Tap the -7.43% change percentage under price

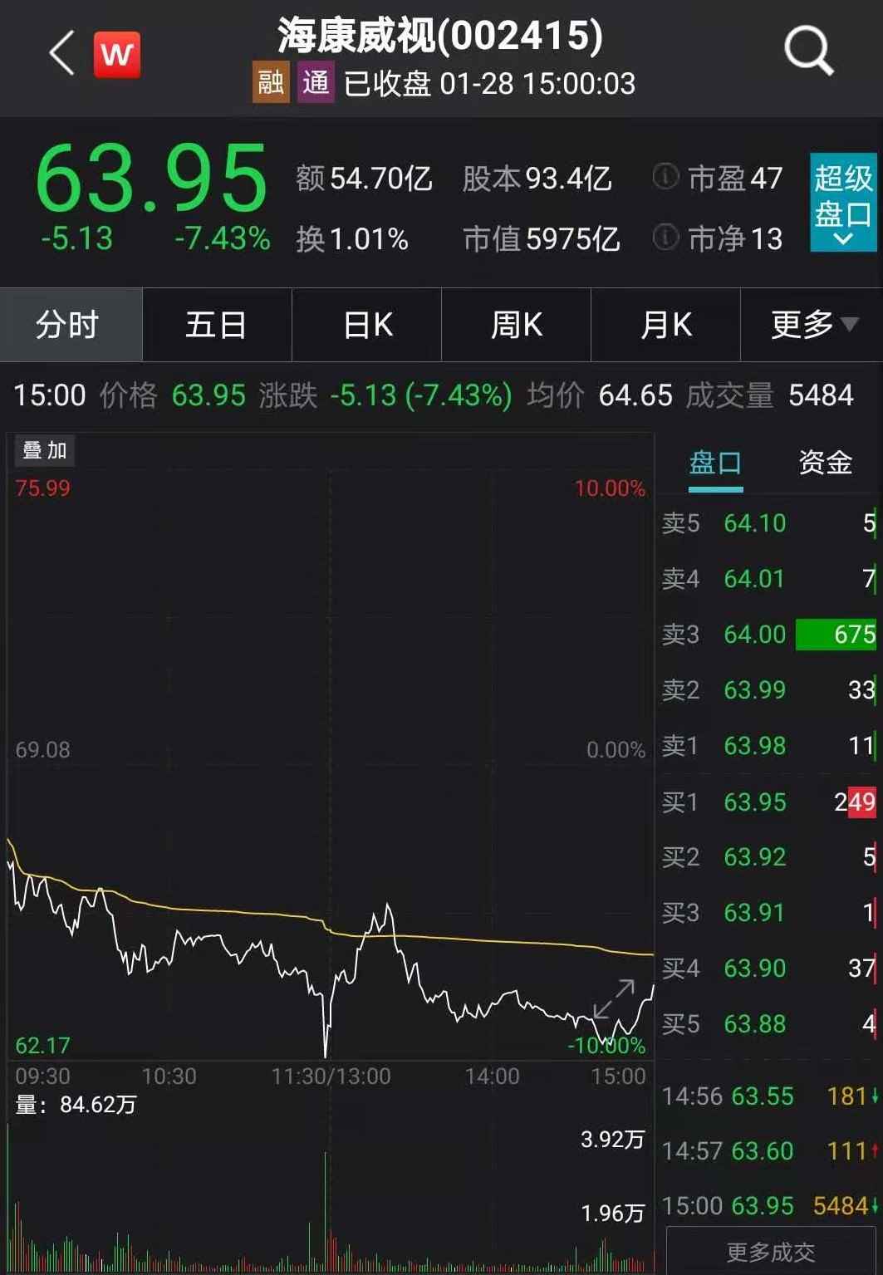pyautogui.click(x=223, y=238)
